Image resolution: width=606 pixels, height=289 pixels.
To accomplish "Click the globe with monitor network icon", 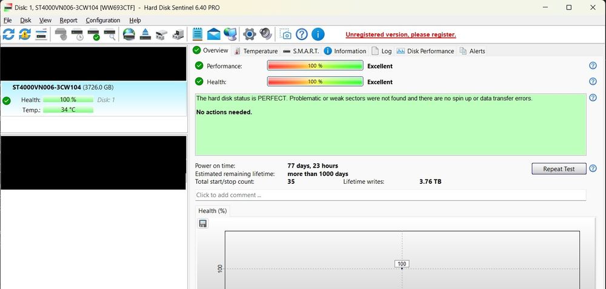I will click(230, 34).
